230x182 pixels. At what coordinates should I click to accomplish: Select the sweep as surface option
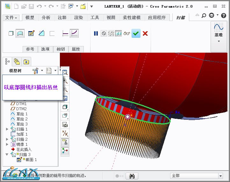[x=20, y=33]
